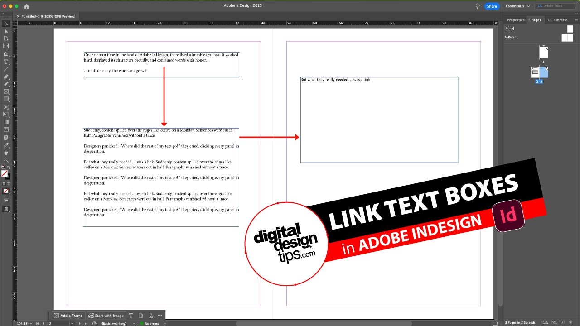Viewport: 580px width, 326px height.
Task: Select the Free Transform tool
Action: pyautogui.click(x=6, y=115)
